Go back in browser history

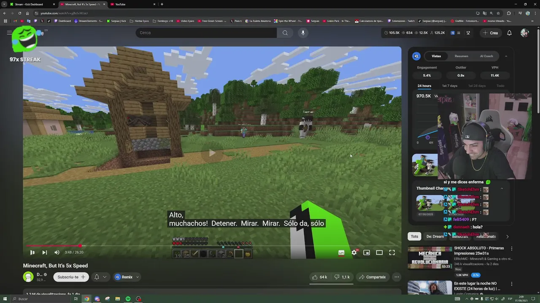5,13
